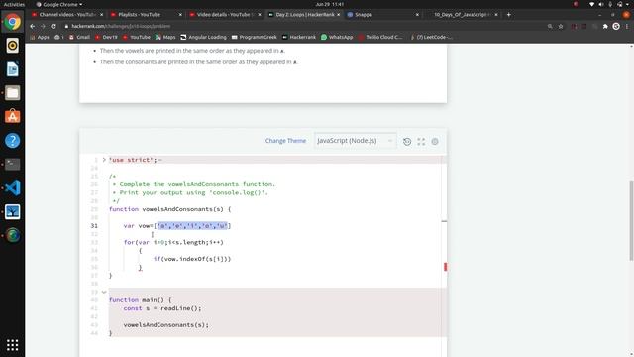Viewport: 634px width, 357px height.
Task: Open YouTube bookmark
Action: [137, 37]
